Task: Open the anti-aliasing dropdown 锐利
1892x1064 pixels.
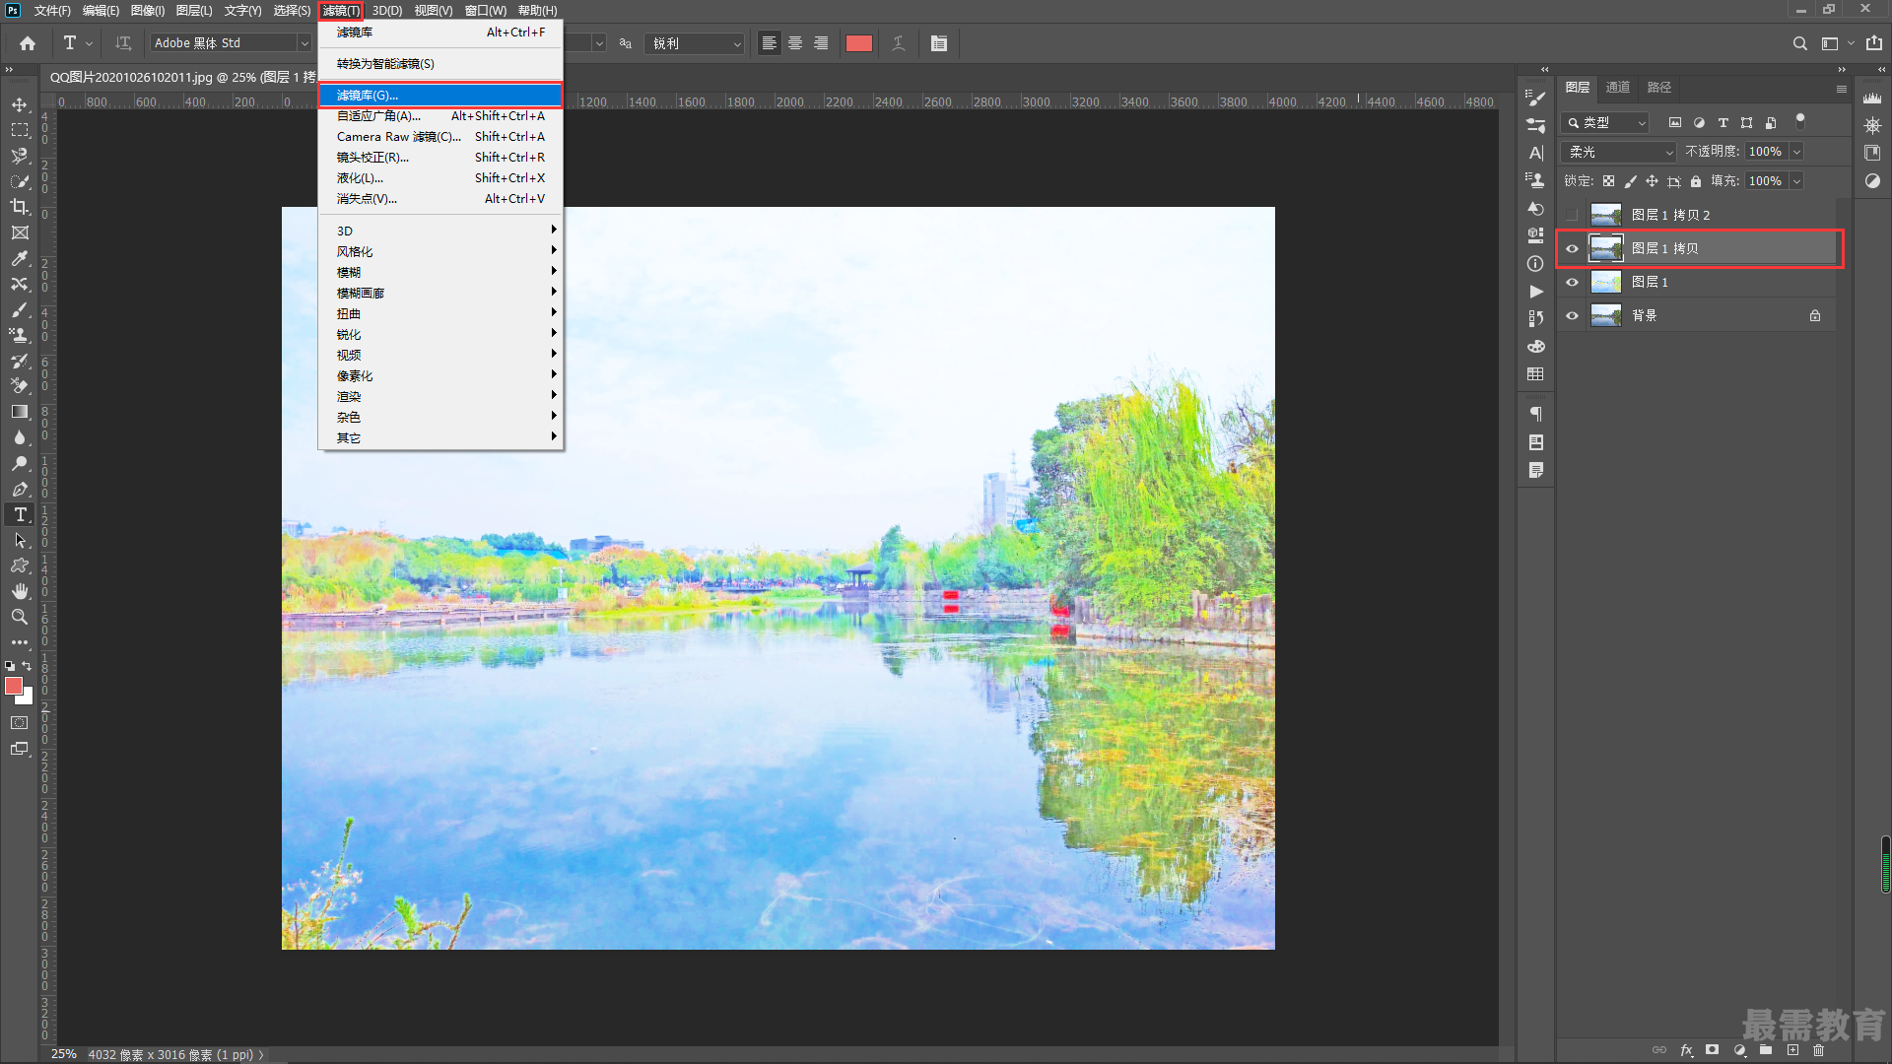Action: pyautogui.click(x=694, y=43)
